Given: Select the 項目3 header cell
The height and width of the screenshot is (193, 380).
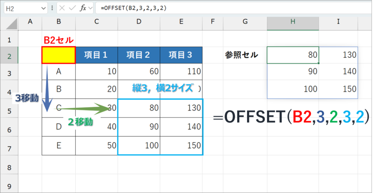Looking at the screenshot, I should tap(181, 54).
